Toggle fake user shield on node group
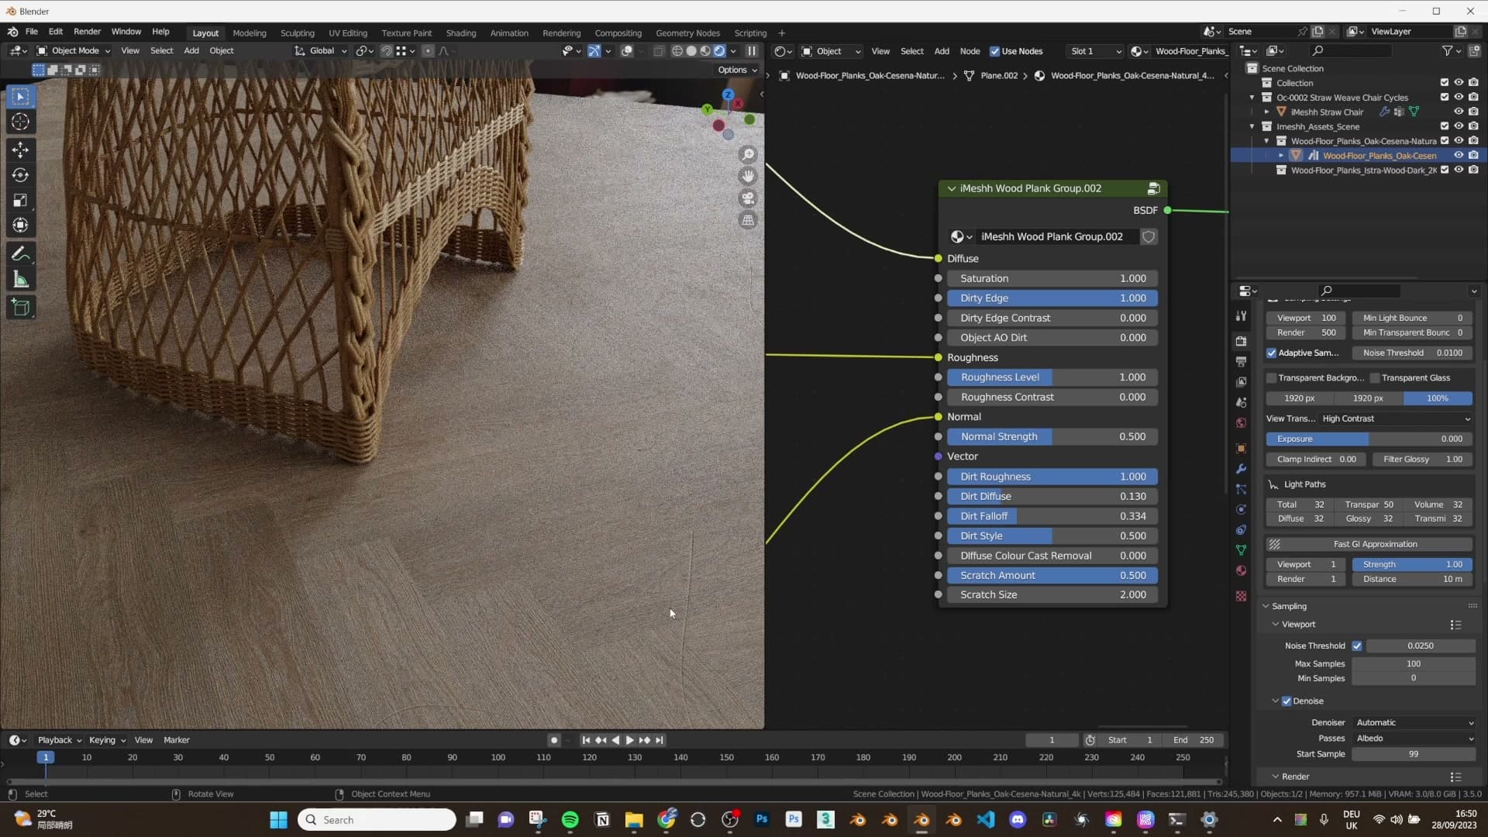This screenshot has width=1488, height=837. [1149, 236]
